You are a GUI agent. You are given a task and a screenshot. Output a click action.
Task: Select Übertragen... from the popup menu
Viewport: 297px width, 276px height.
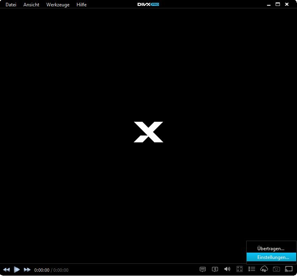pos(271,249)
